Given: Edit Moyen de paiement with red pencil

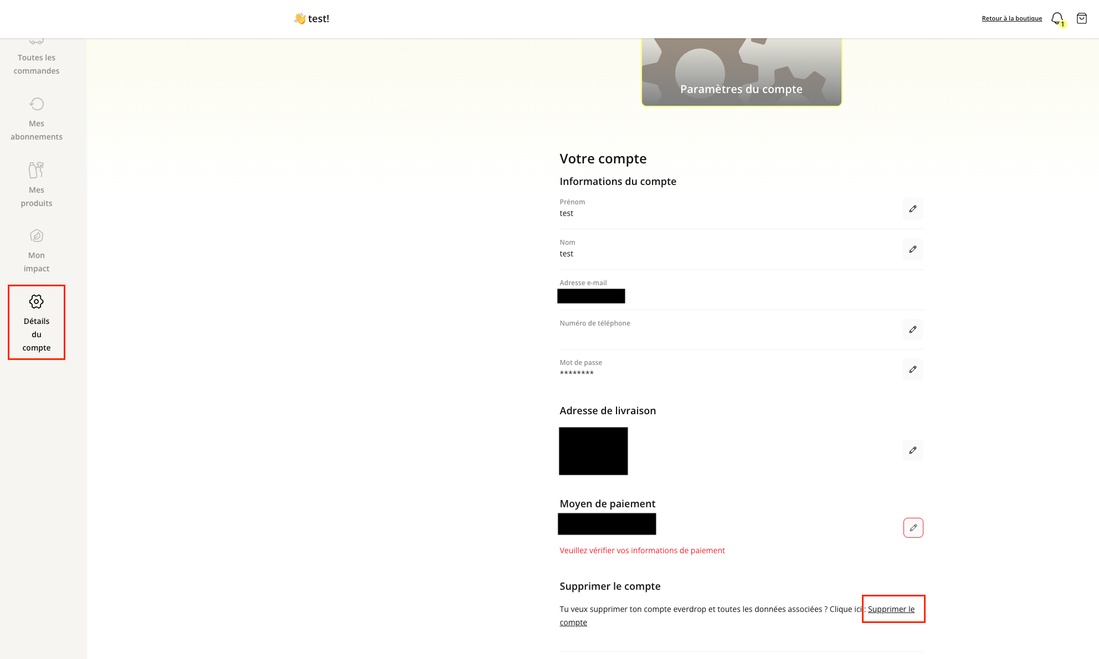Looking at the screenshot, I should (x=913, y=528).
